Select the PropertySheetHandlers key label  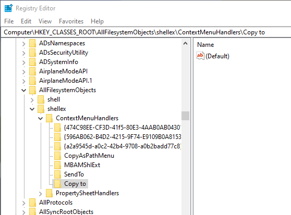(x=87, y=193)
